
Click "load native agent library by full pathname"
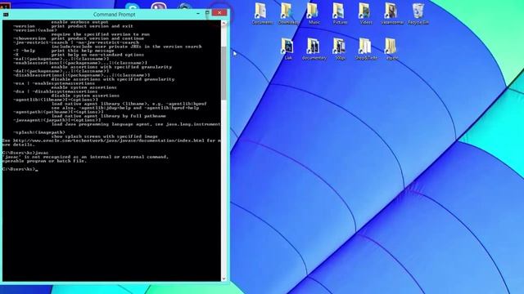click(x=109, y=116)
